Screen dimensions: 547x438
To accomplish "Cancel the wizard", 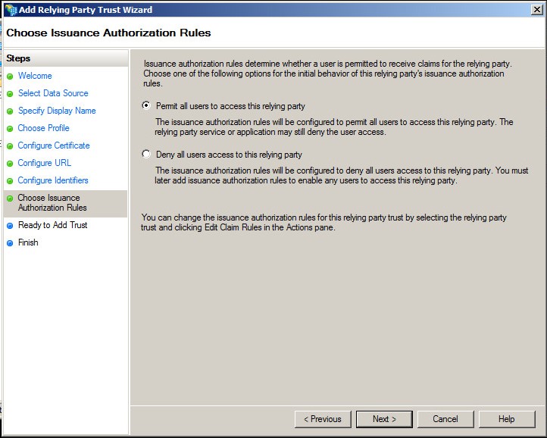I will (445, 419).
